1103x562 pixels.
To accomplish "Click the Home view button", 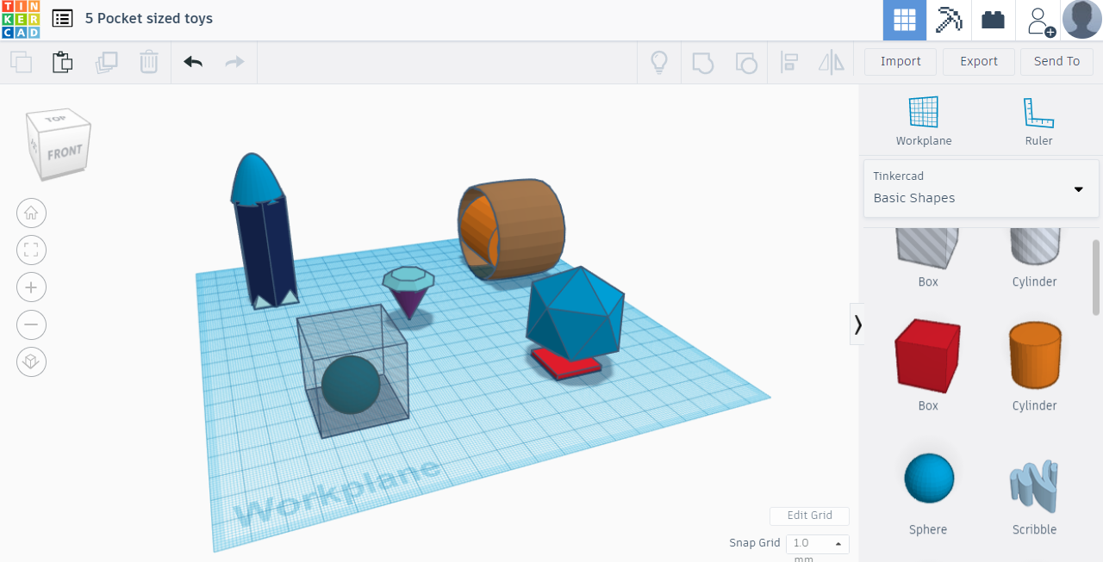I will (x=32, y=213).
